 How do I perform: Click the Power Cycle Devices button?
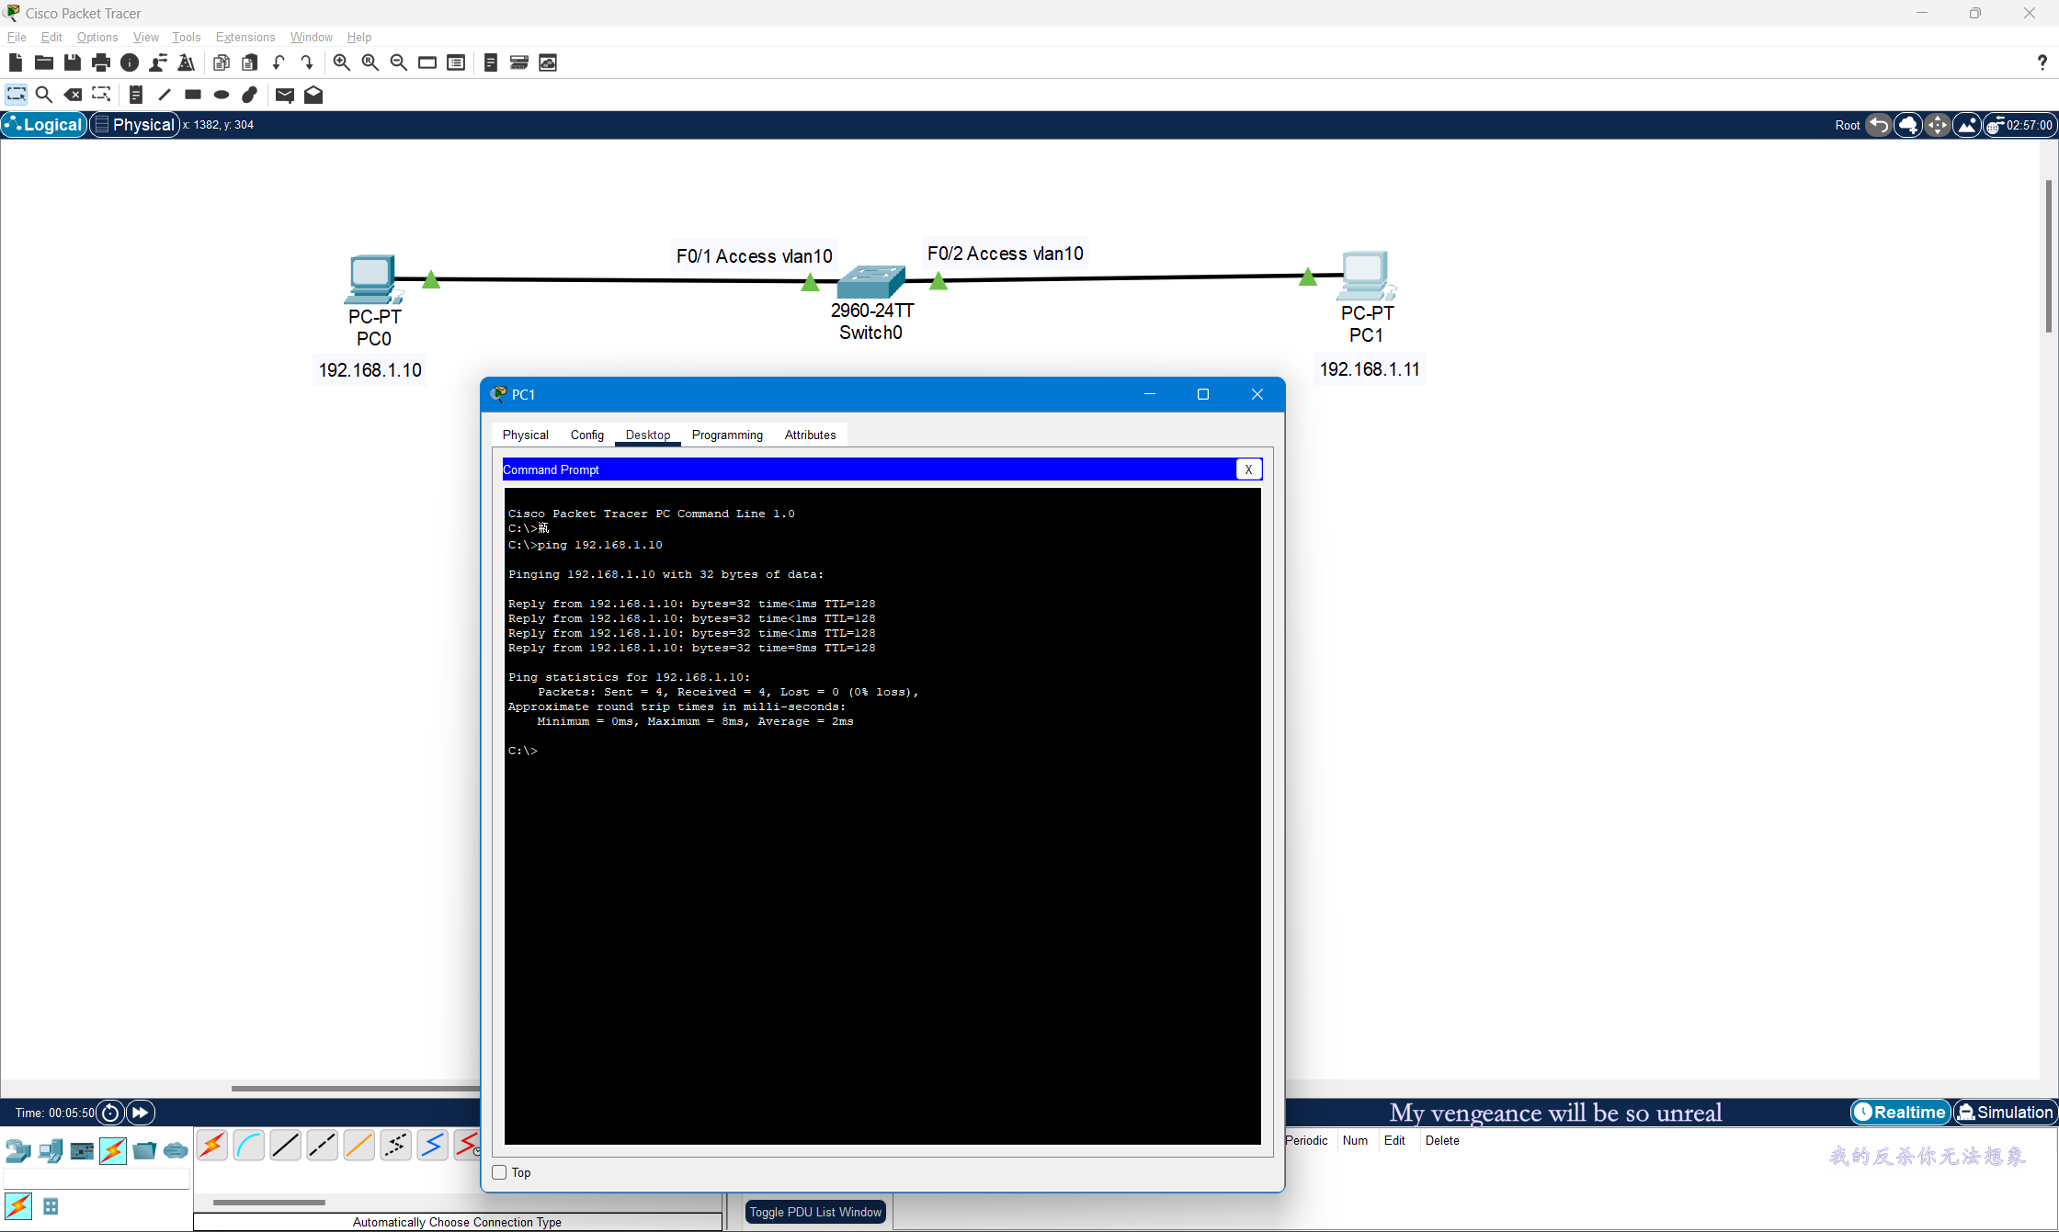[x=110, y=1113]
